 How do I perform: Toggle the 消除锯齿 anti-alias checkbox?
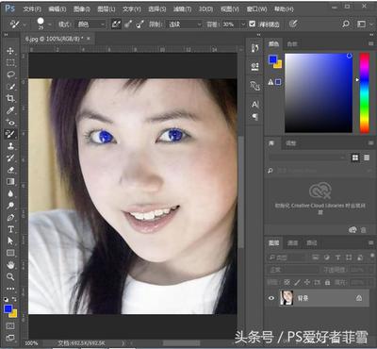click(x=253, y=24)
